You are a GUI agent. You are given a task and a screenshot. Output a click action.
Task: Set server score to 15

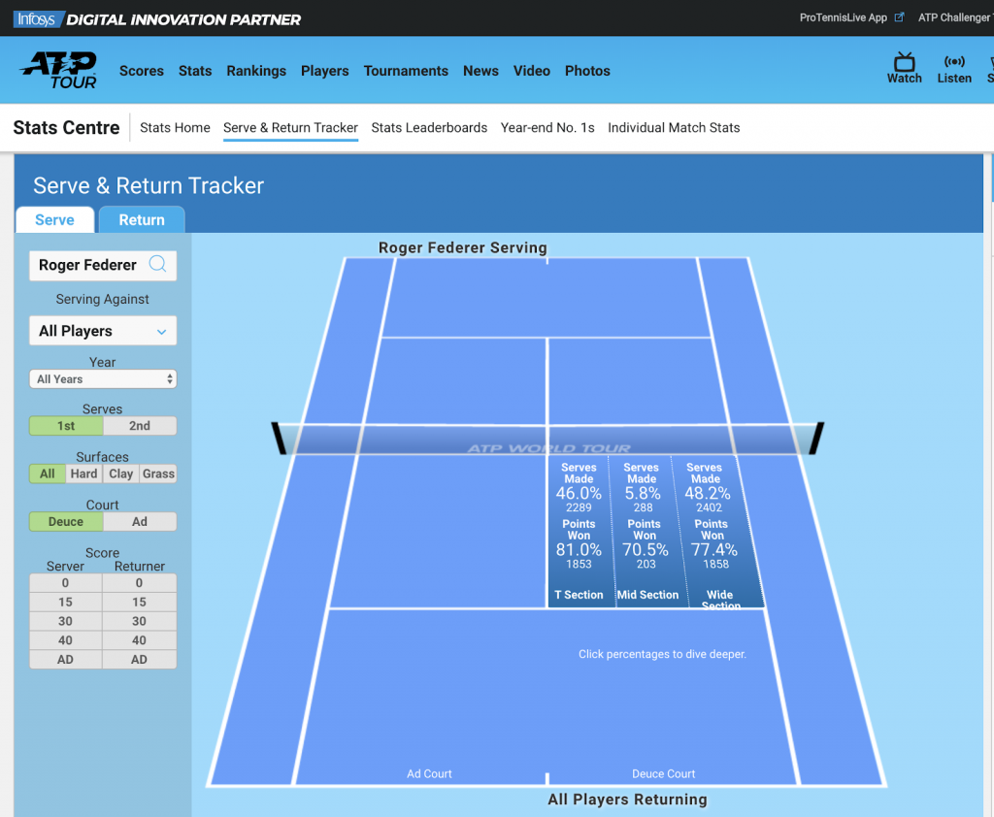pyautogui.click(x=65, y=603)
